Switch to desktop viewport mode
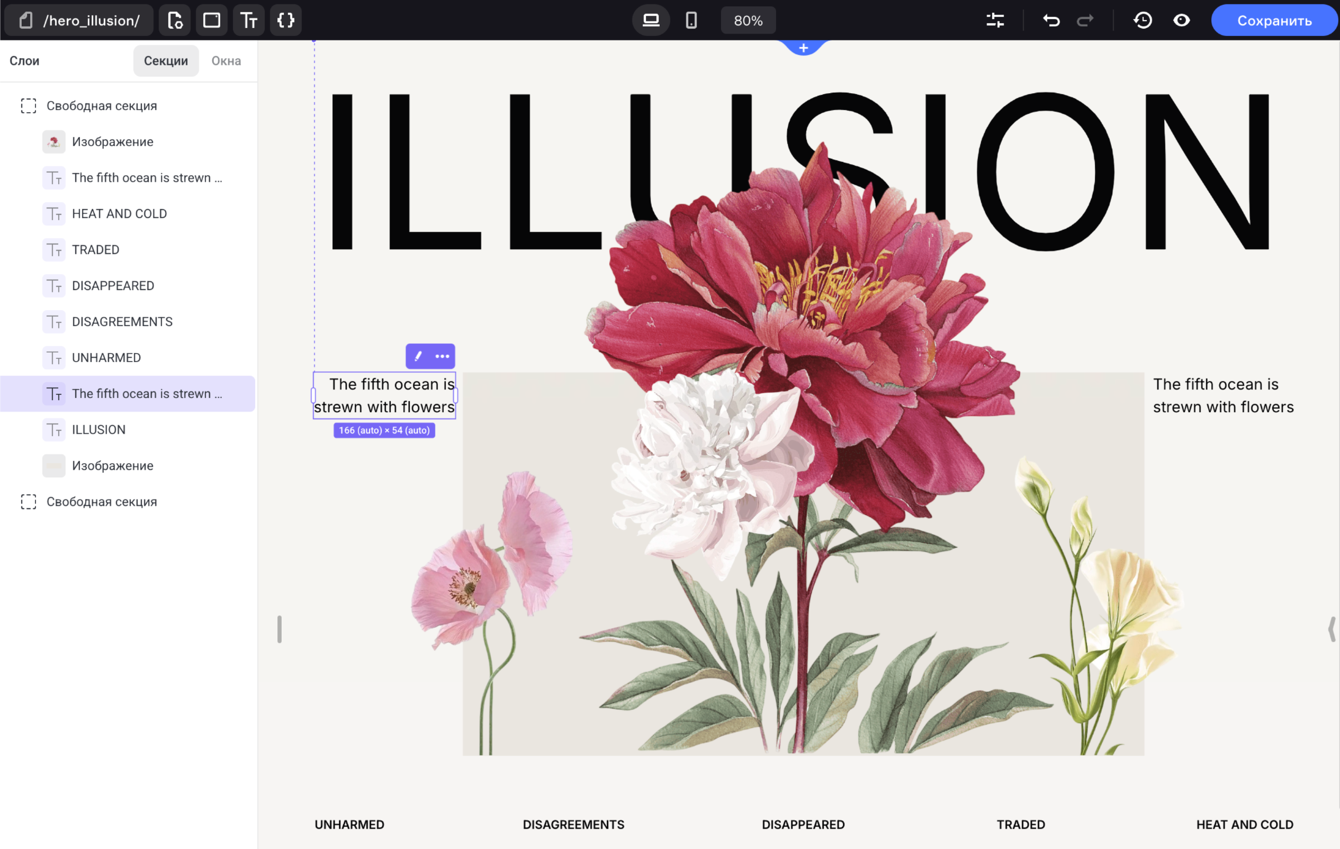1340x849 pixels. (x=651, y=21)
